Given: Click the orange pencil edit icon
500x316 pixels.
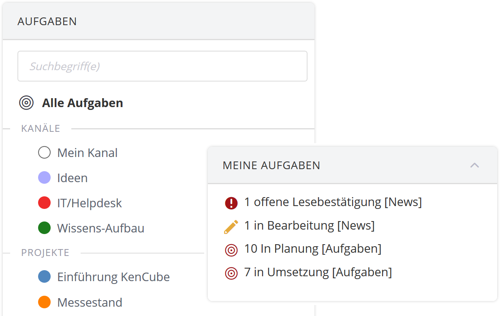Looking at the screenshot, I should (x=231, y=226).
